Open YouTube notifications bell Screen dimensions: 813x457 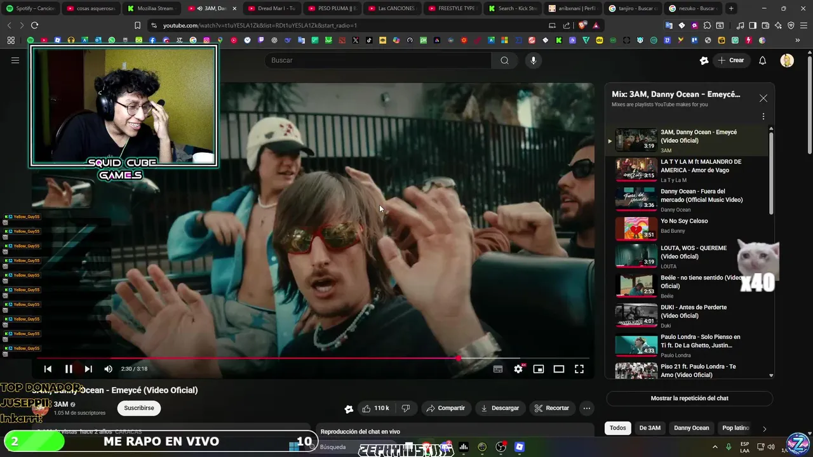point(762,60)
